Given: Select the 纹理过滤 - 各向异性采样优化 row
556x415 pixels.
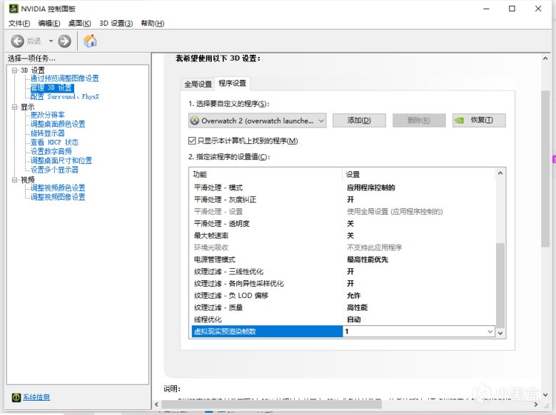Looking at the screenshot, I should (x=343, y=284).
